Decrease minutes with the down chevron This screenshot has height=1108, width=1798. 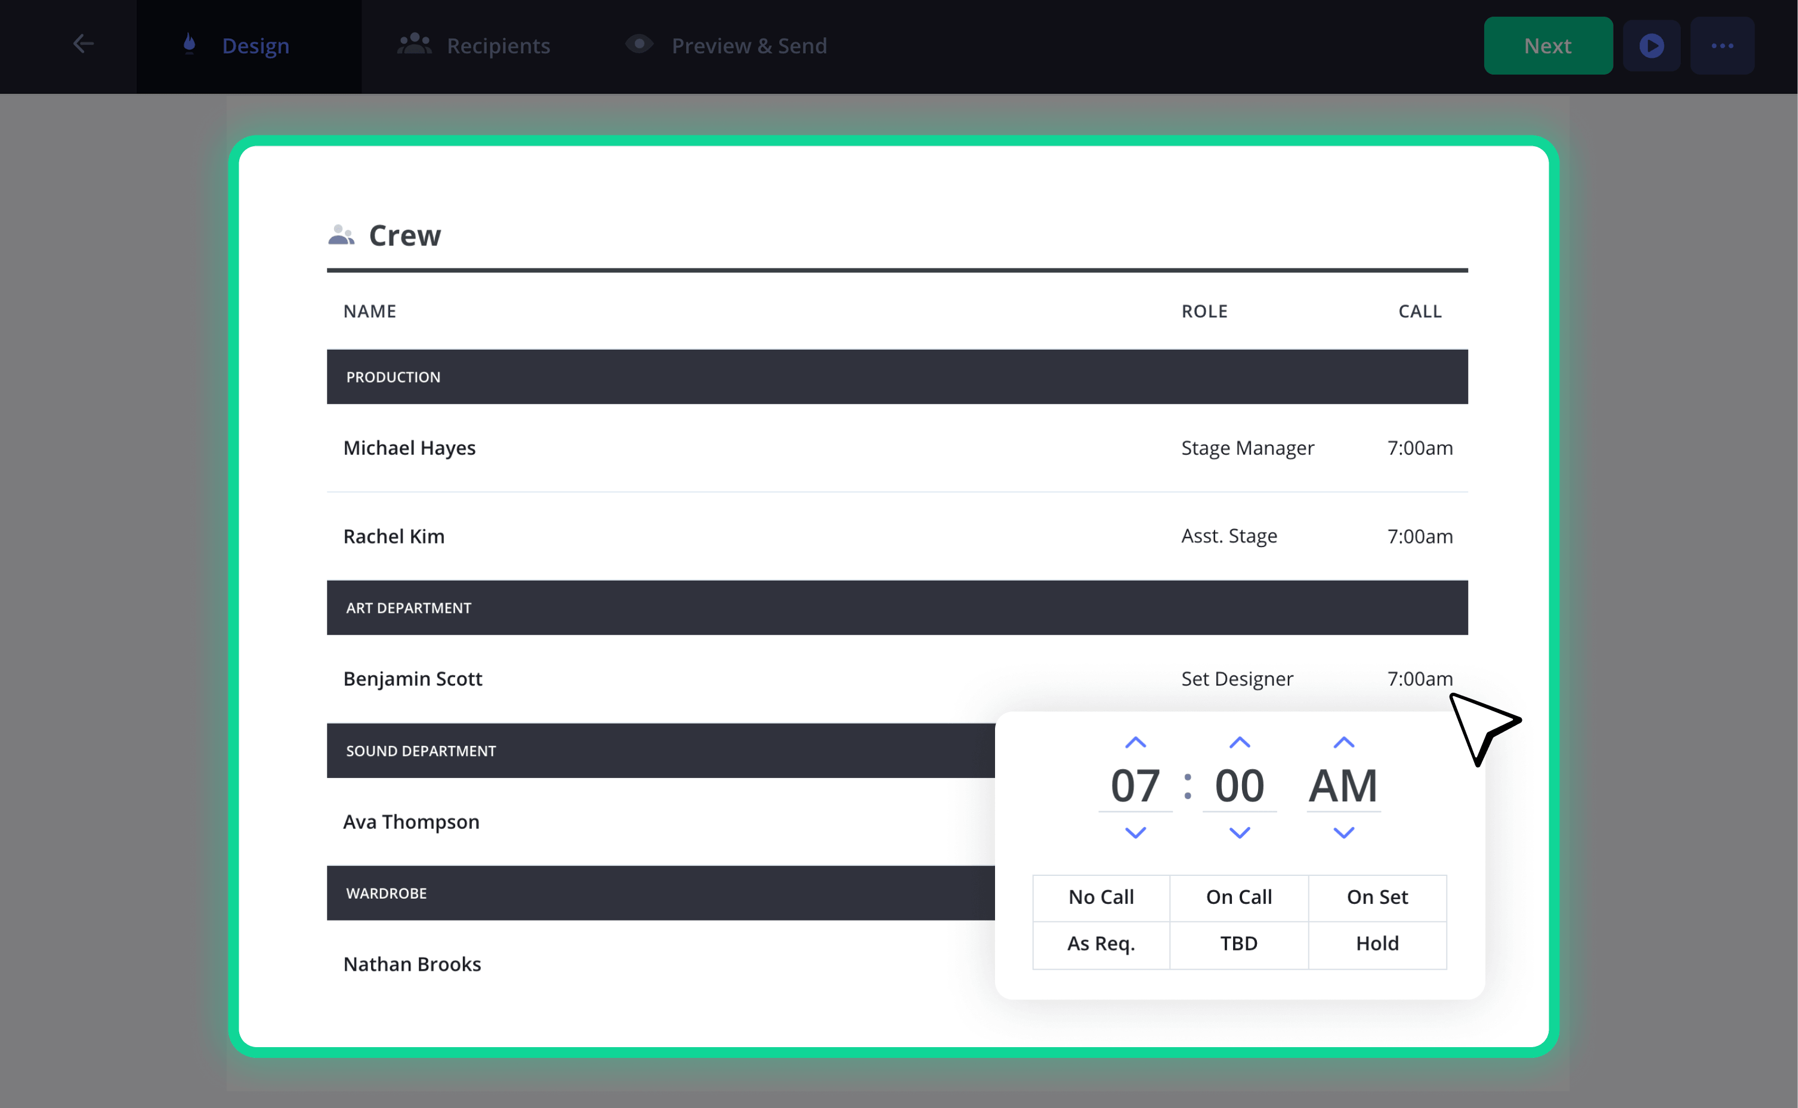1239,832
